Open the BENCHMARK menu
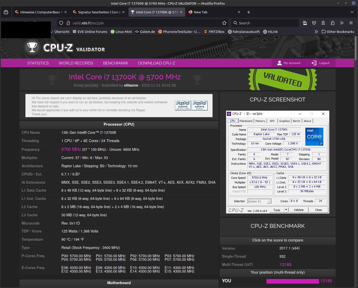The height and width of the screenshot is (288, 358). click(116, 63)
